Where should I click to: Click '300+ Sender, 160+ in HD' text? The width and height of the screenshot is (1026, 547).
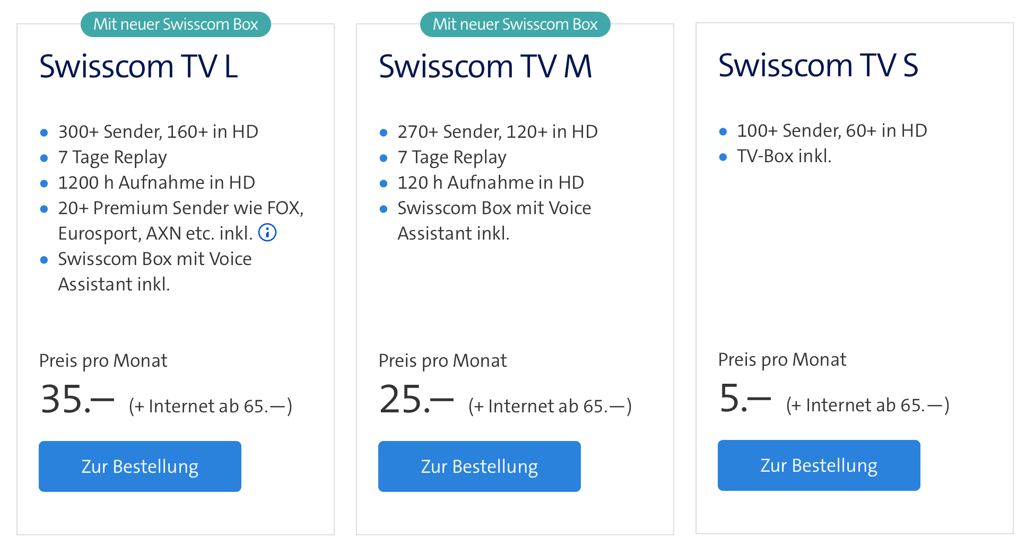point(158,131)
